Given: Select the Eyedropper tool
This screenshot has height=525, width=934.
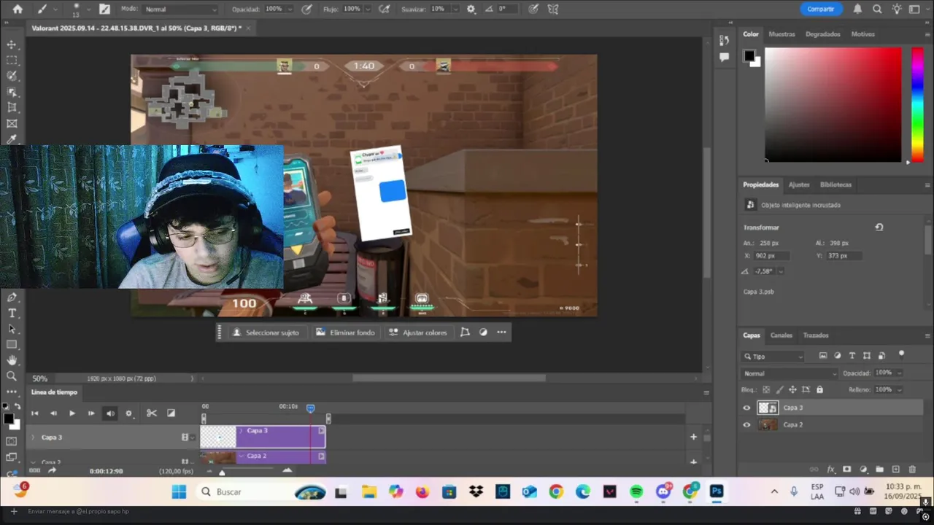Looking at the screenshot, I should 12,139.
